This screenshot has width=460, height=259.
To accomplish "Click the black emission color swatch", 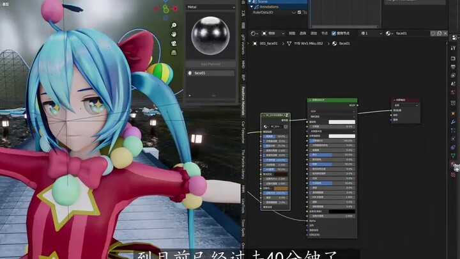I will [342, 212].
